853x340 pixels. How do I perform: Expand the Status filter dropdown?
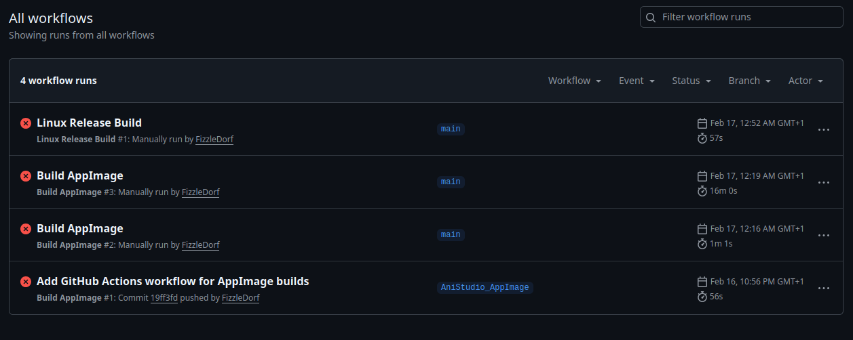pos(691,81)
